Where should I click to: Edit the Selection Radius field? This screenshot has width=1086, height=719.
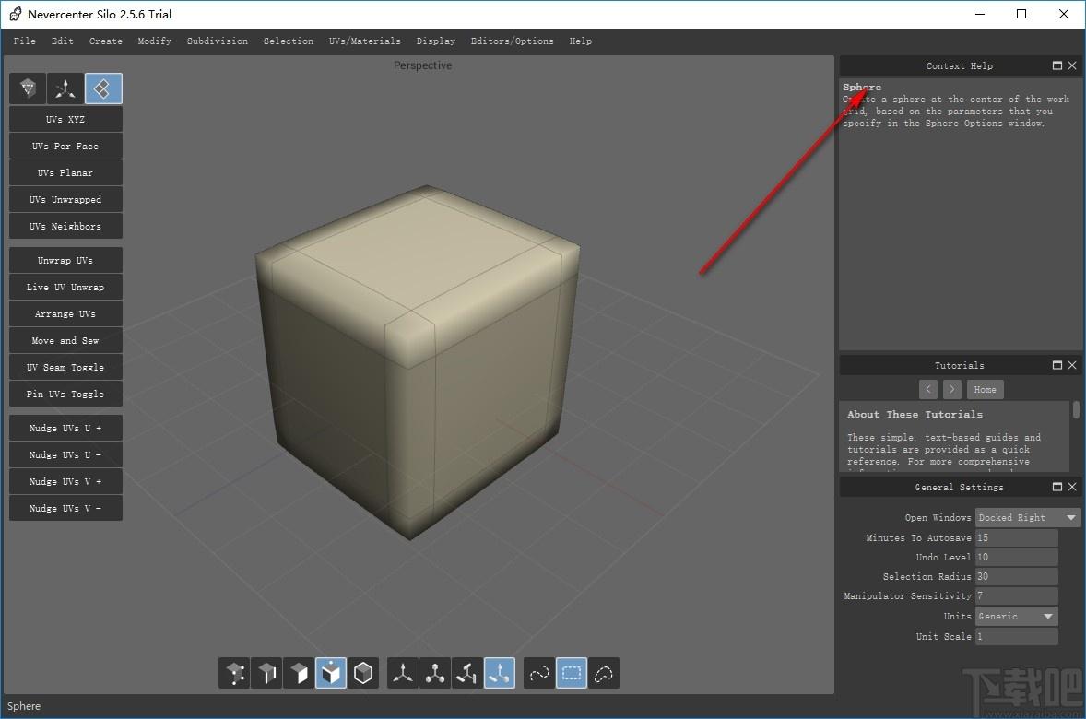click(x=1017, y=576)
